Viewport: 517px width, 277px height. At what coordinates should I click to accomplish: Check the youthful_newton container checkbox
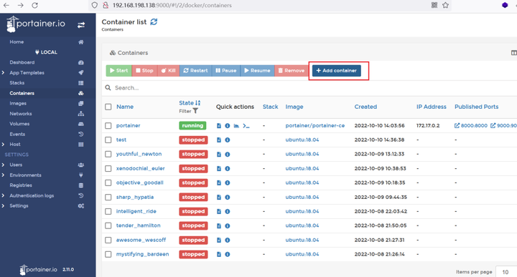108,154
